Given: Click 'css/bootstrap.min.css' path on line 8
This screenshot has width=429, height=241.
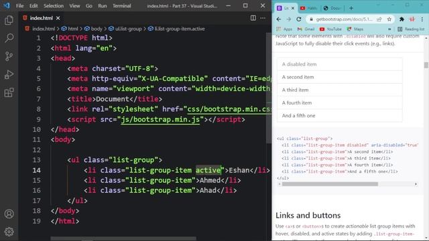Looking at the screenshot, I should click(x=229, y=109).
